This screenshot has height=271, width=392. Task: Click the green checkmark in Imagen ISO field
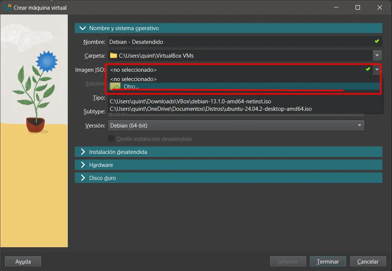[368, 70]
